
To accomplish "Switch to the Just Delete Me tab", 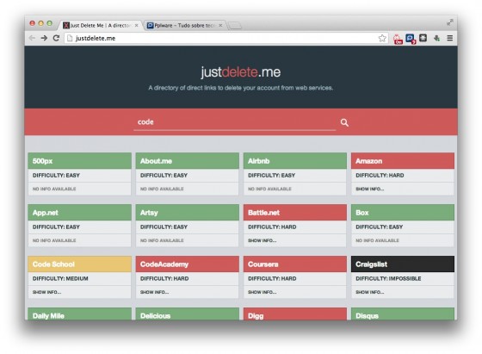I will pyautogui.click(x=100, y=25).
